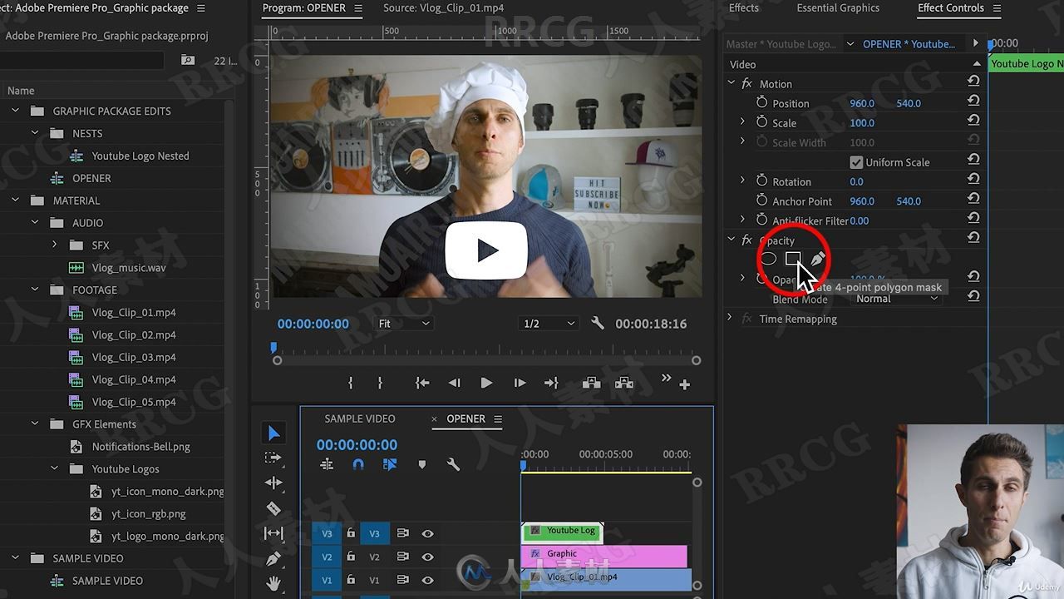Open the OPENER timeline panel menu

tap(498, 418)
